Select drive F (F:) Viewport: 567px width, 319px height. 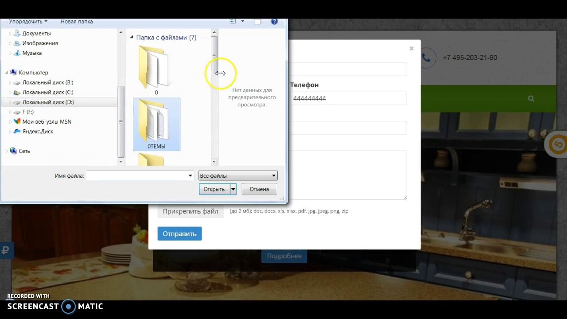[x=28, y=112]
